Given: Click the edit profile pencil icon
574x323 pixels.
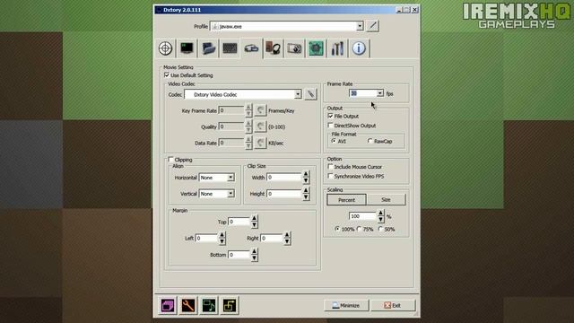Looking at the screenshot, I should (373, 26).
